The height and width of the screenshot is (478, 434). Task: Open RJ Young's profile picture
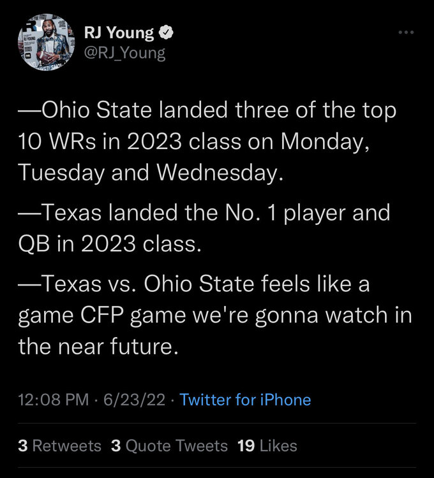point(43,41)
